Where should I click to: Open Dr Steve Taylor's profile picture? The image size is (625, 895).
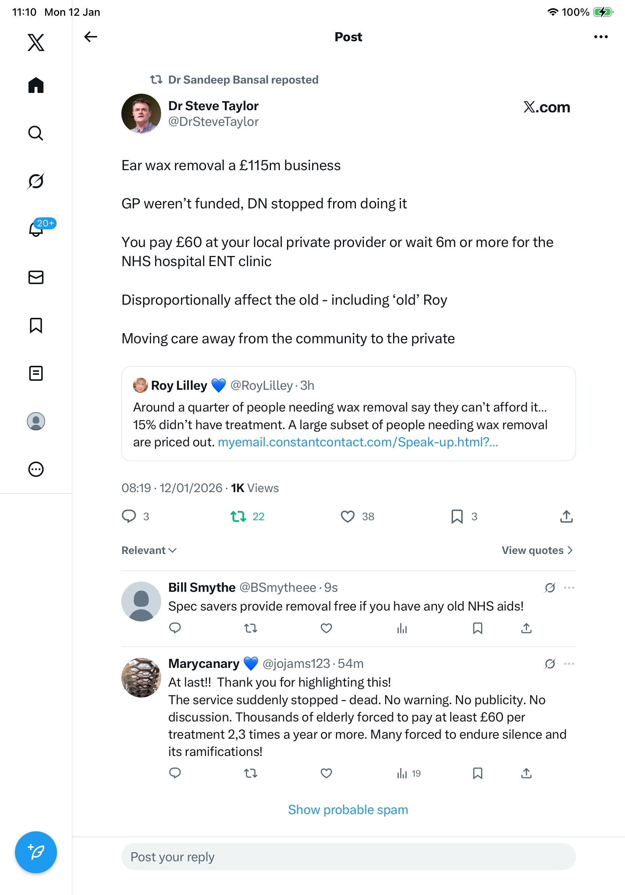click(141, 114)
